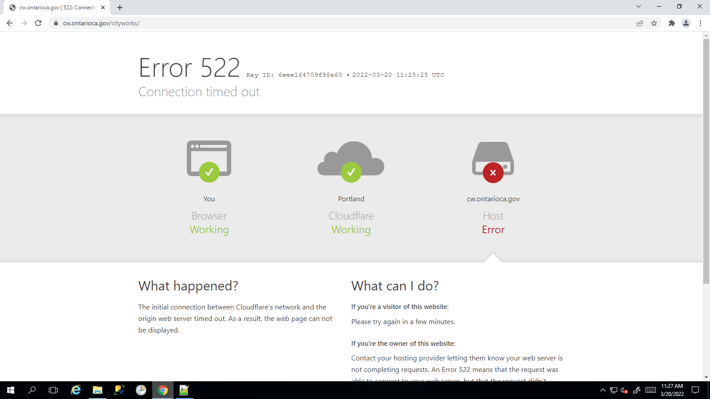Click the 'Connection timed out' subtitle
Viewport: 710px width, 399px height.
199,92
